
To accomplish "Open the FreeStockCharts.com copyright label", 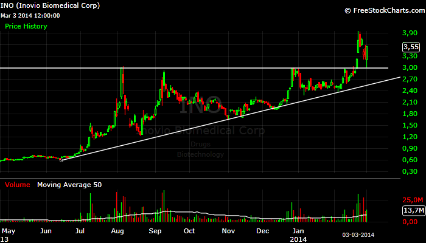I will 385,10.
